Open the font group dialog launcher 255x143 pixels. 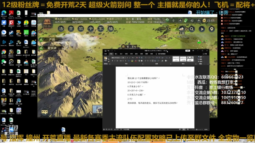coord(143,64)
